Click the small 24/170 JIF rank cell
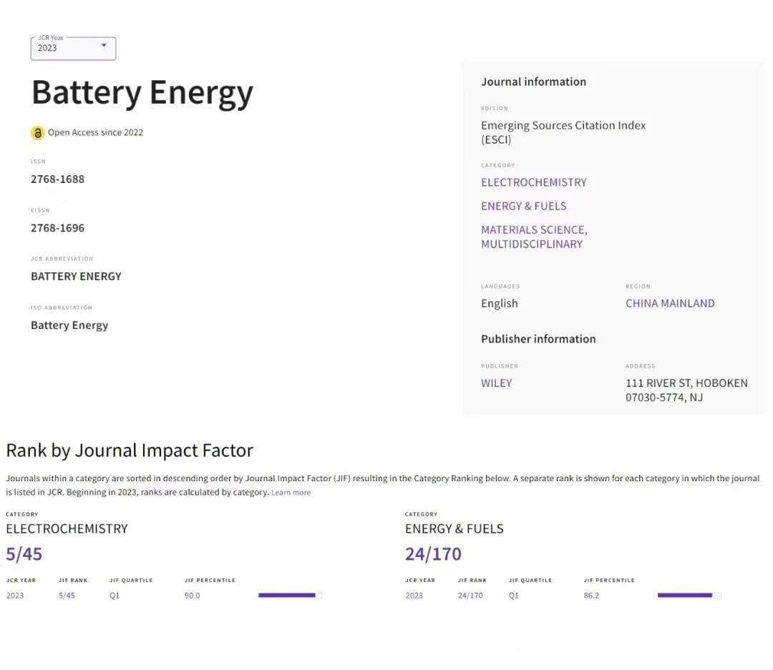 pos(470,596)
